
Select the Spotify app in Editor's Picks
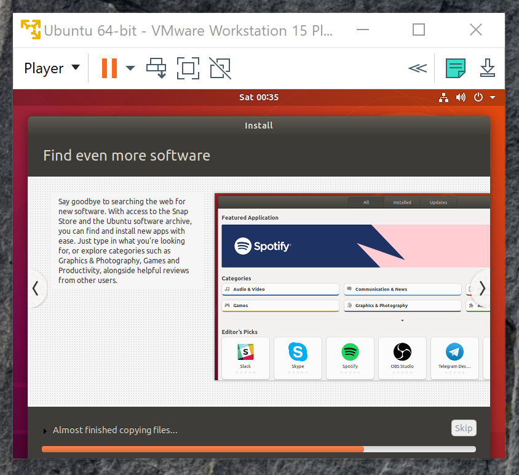(x=350, y=357)
